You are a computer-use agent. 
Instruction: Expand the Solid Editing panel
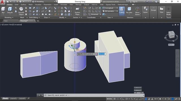point(34,17)
